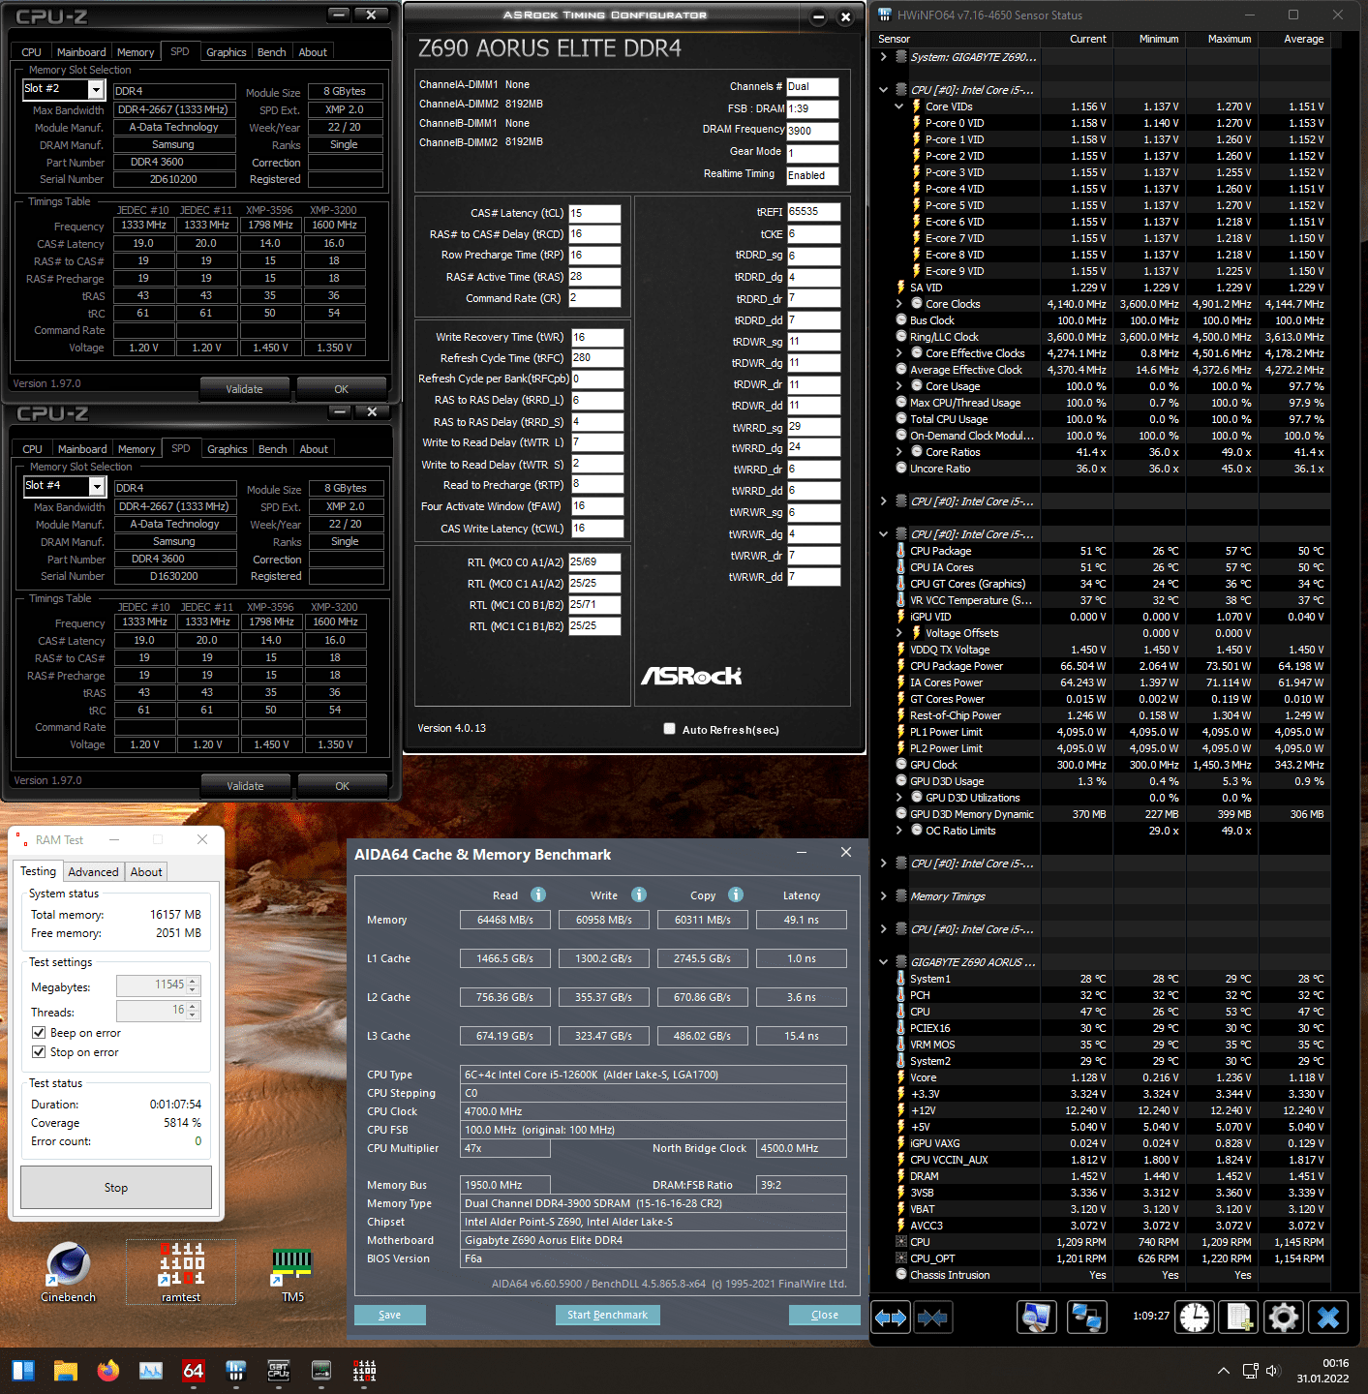Open the network tray icon
This screenshot has height=1394, width=1368.
(1250, 1371)
